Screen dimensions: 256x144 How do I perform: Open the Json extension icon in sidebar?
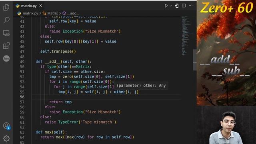[6, 58]
